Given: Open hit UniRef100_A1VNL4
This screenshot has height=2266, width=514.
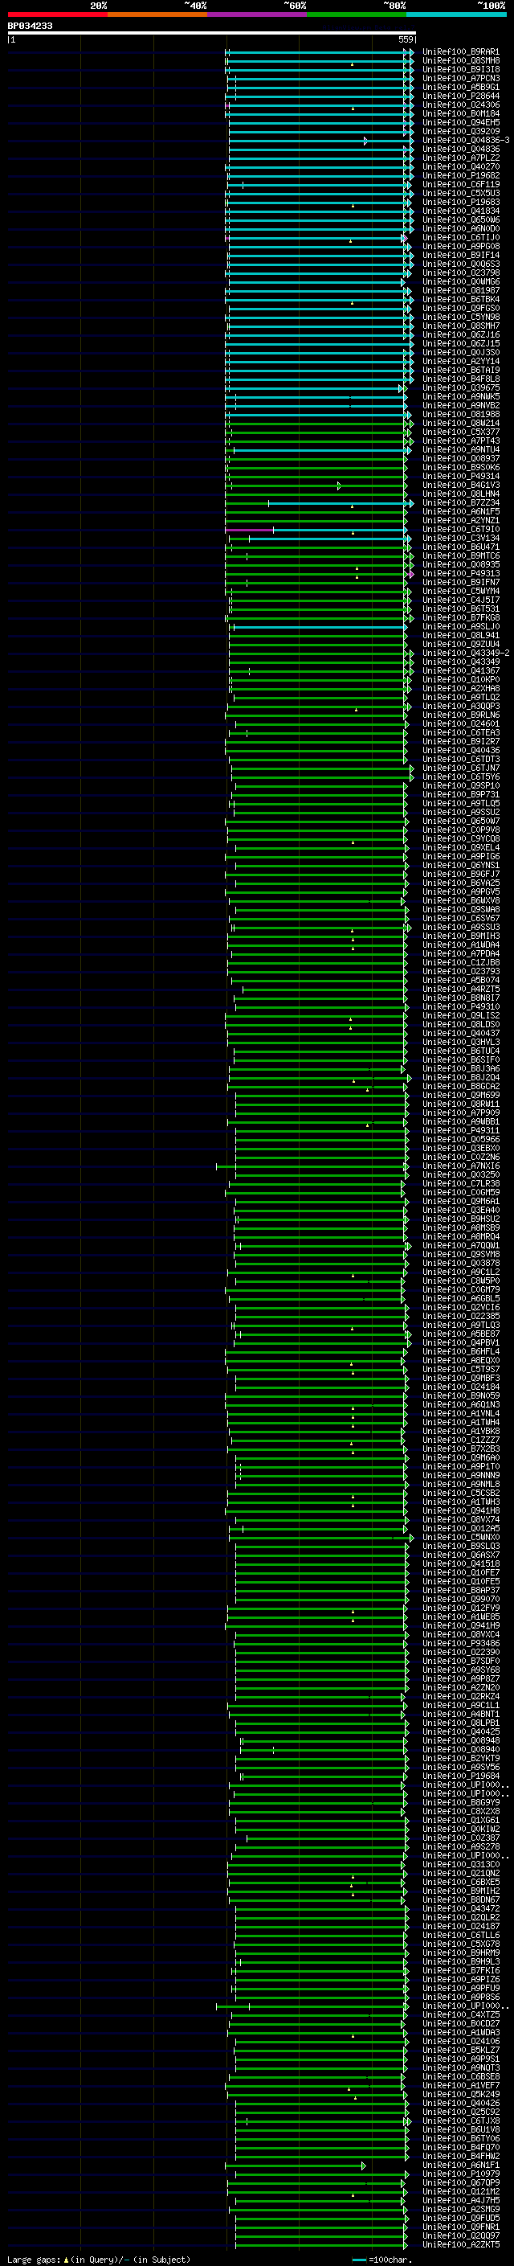Looking at the screenshot, I should pyautogui.click(x=461, y=1414).
